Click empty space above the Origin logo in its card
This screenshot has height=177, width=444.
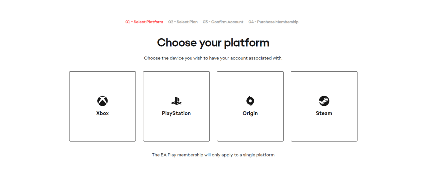pyautogui.click(x=250, y=83)
